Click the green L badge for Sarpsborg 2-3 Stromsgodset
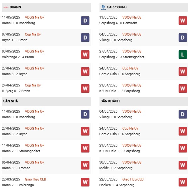Screen dimensions: 188x189 (x=183, y=55)
